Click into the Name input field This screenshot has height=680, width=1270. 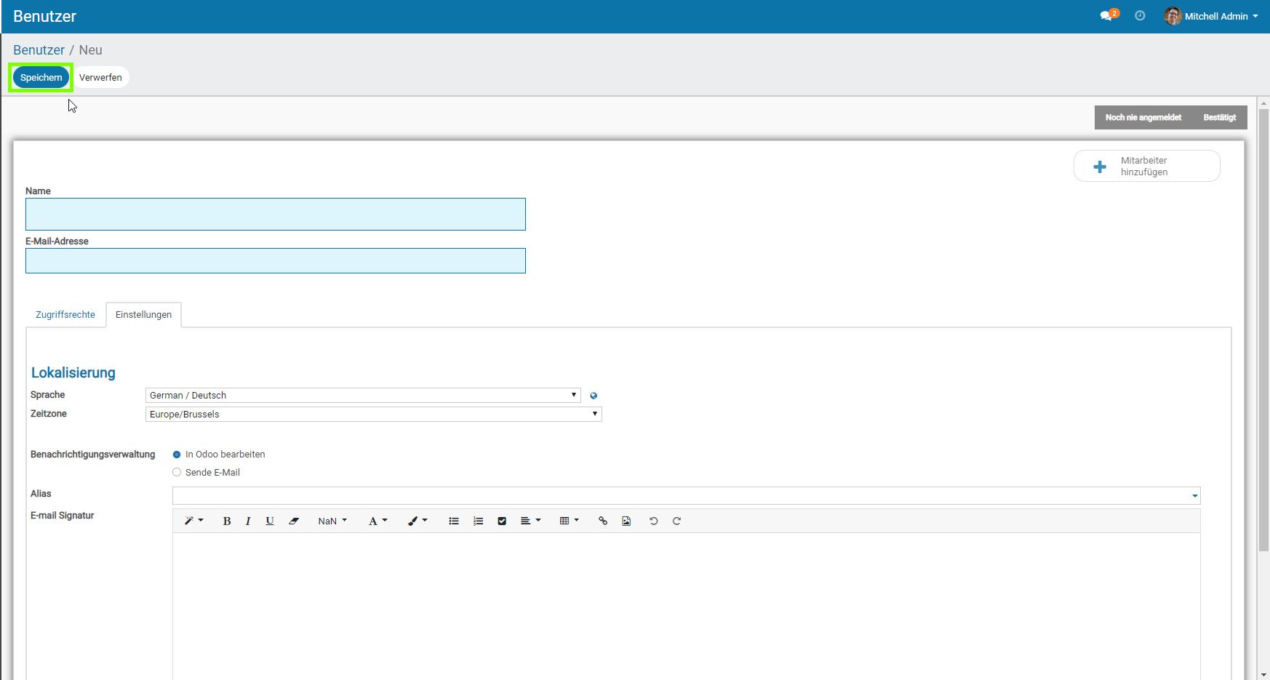[276, 215]
